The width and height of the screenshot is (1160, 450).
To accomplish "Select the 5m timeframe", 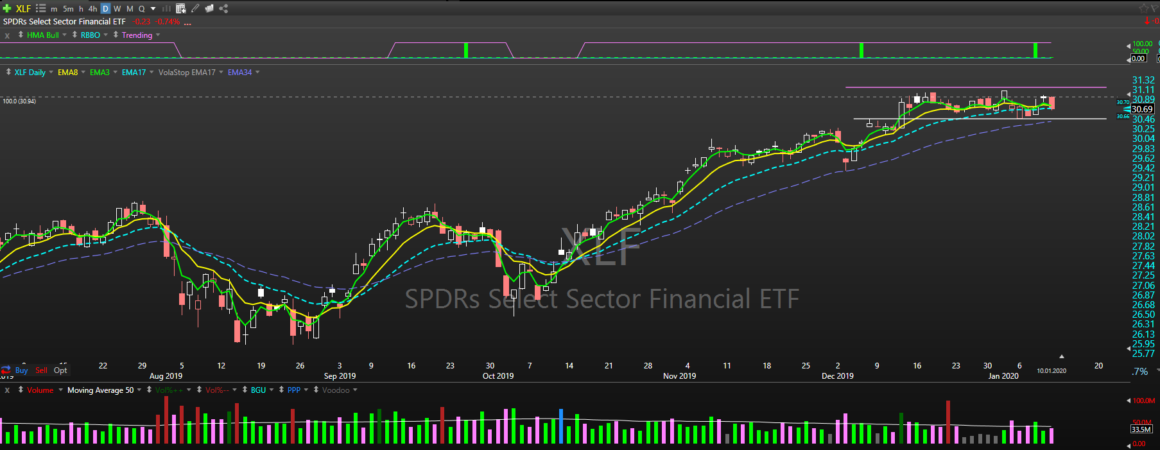I will click(68, 8).
